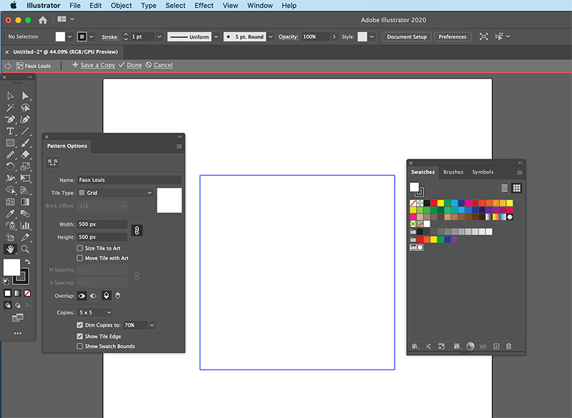Click Done to finish editing the pattern
Image resolution: width=572 pixels, height=418 pixels.
pyautogui.click(x=133, y=65)
